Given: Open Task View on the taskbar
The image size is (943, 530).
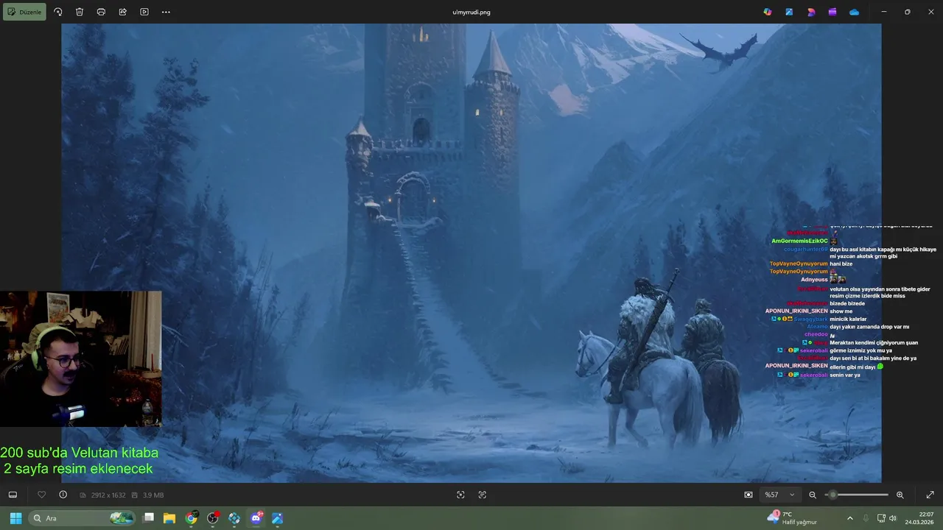Looking at the screenshot, I should 148,518.
